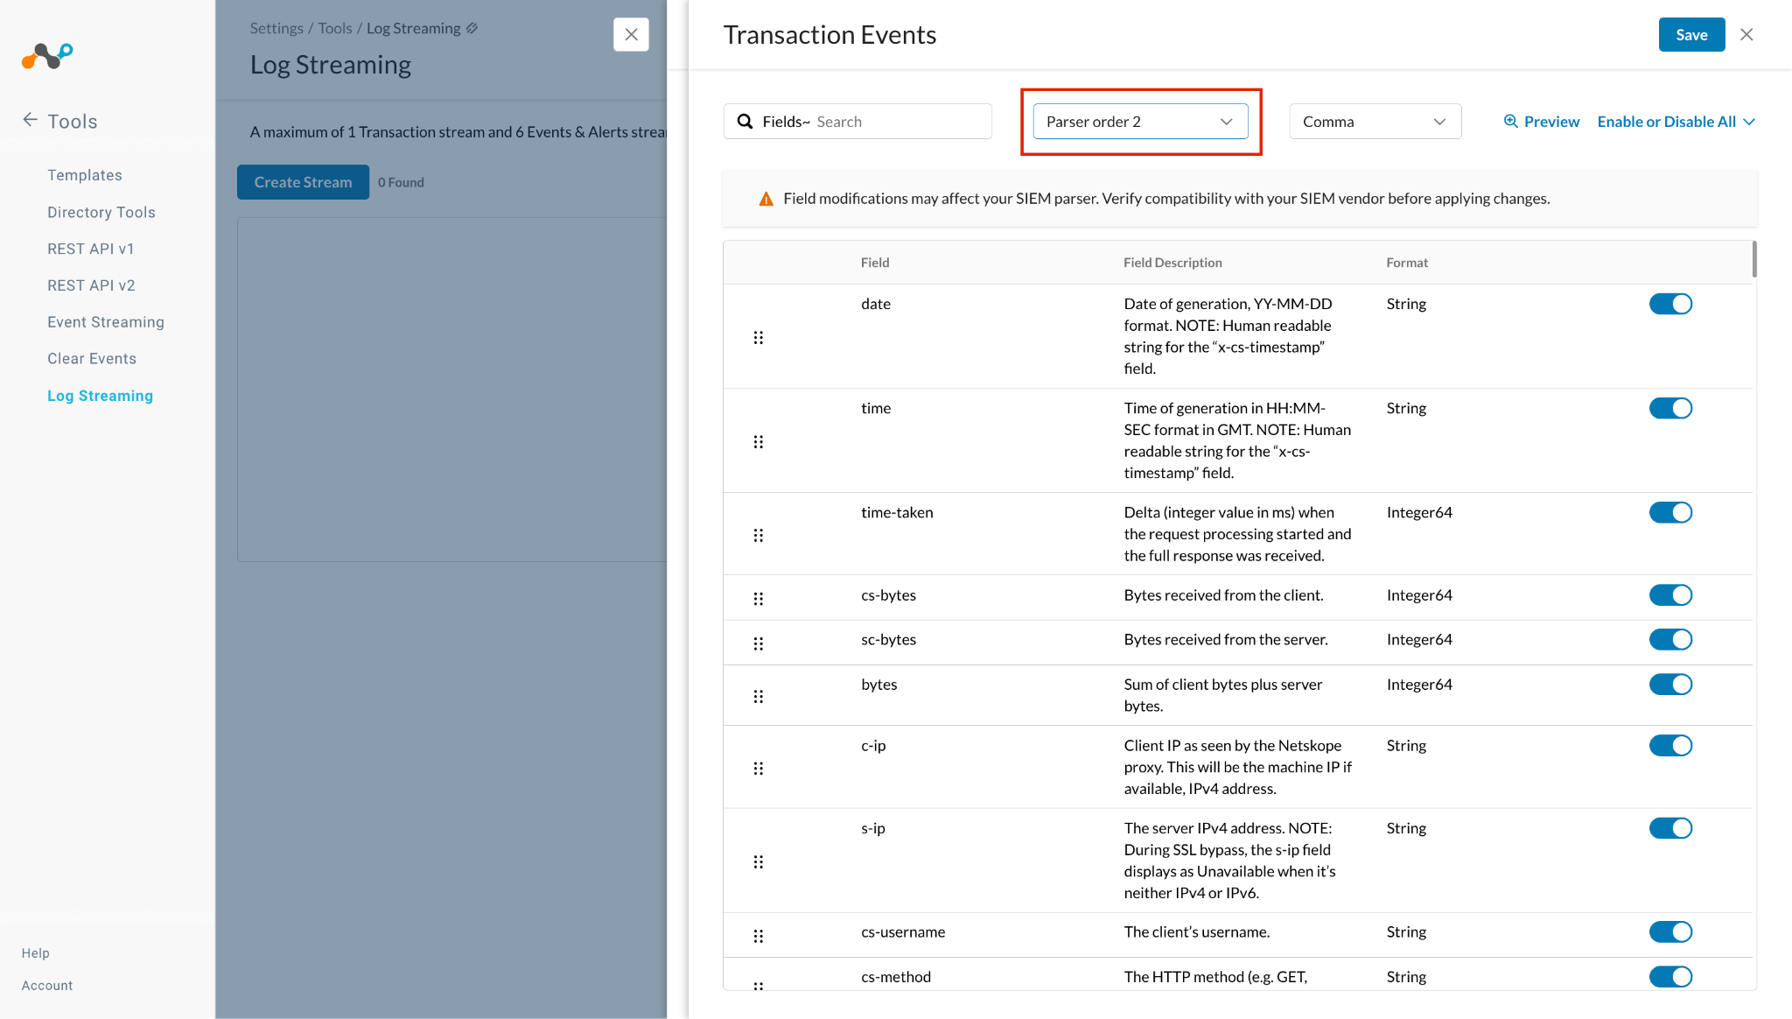The image size is (1792, 1019).
Task: Click the Format column header
Action: [1407, 263]
